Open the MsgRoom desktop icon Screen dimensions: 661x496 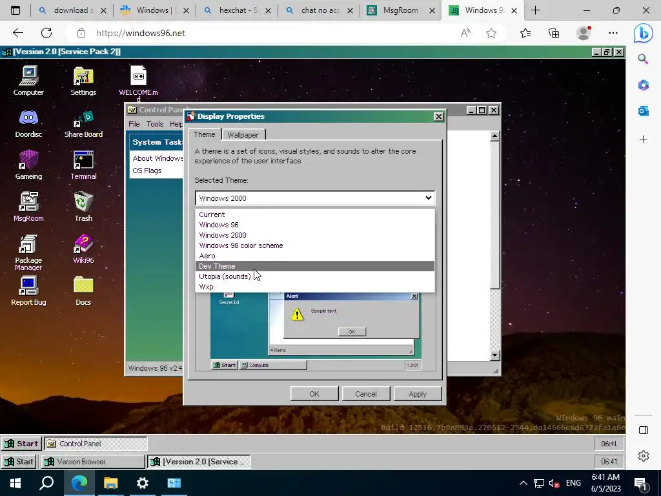28,207
